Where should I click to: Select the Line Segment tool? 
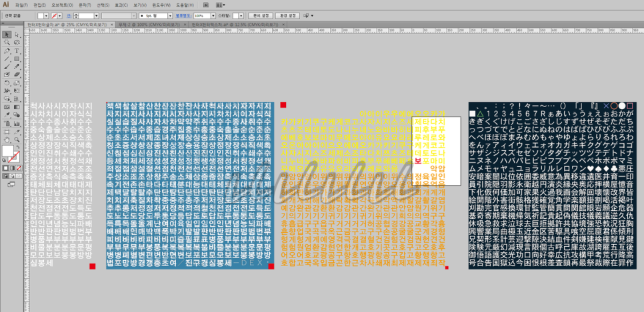(x=7, y=59)
